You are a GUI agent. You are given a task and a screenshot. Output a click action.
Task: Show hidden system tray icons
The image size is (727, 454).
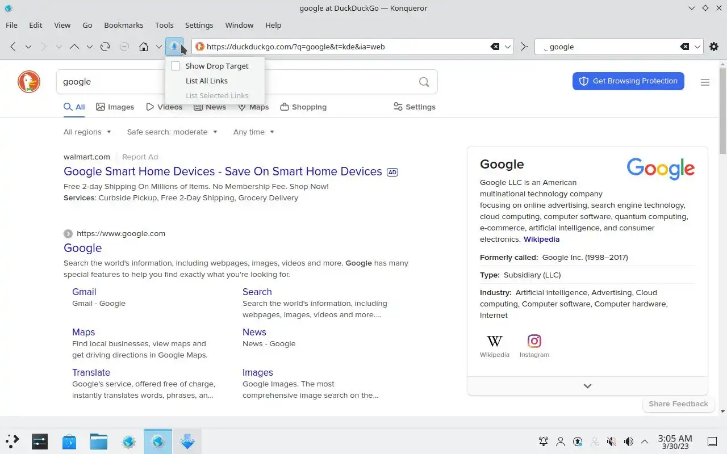point(645,442)
